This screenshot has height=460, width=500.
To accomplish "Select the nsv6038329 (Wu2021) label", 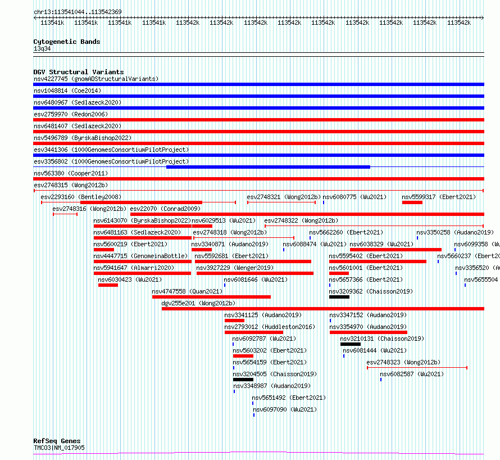I will (381, 244).
